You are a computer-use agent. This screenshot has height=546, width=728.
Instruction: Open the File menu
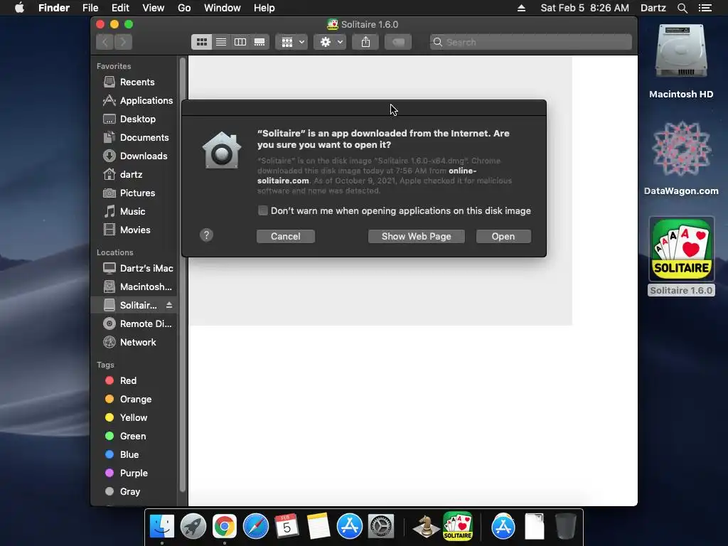point(90,8)
